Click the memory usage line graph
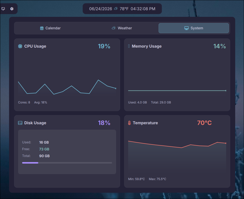This screenshot has height=199, width=244. click(177, 90)
